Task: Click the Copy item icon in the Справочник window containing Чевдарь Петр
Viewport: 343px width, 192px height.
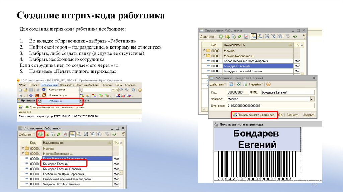Action: (x=53, y=134)
